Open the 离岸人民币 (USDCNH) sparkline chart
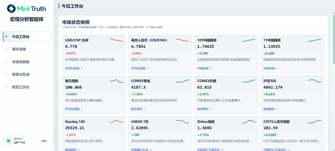Image resolution: width=335 pixels, height=151 pixels. pyautogui.click(x=183, y=40)
